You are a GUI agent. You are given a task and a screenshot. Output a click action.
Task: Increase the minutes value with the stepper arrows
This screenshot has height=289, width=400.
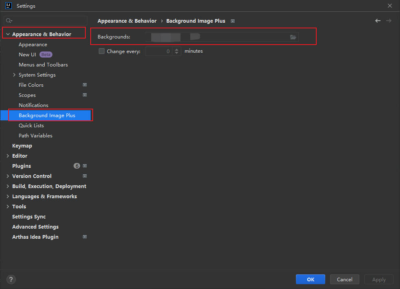click(x=176, y=49)
